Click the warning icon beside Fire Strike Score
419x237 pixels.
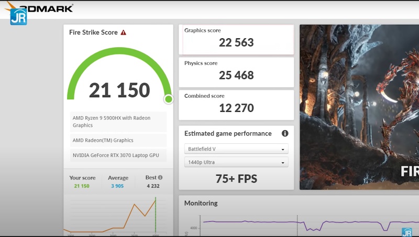(x=124, y=32)
